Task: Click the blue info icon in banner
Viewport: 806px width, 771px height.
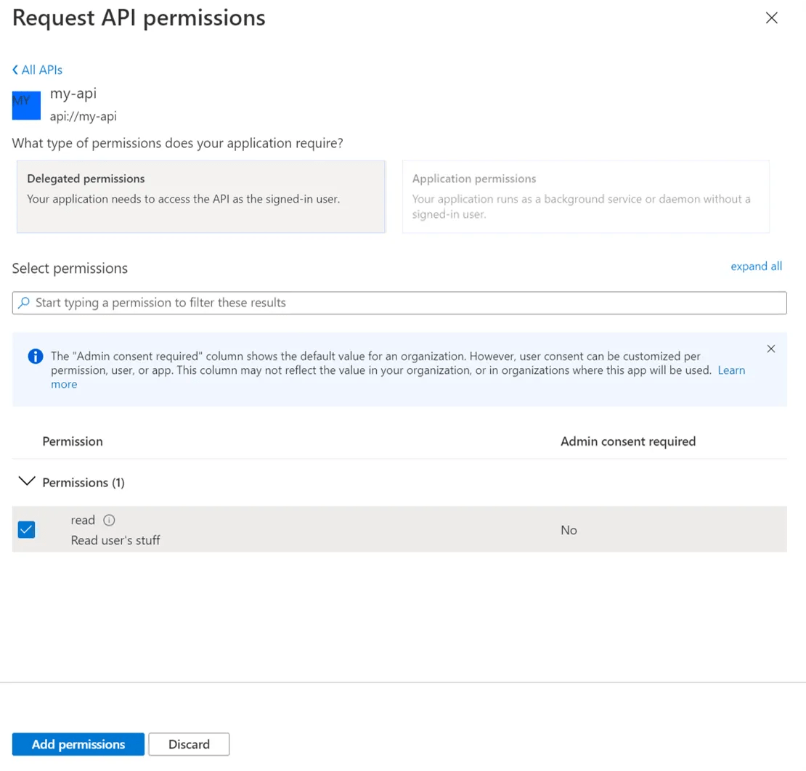Action: click(x=36, y=356)
